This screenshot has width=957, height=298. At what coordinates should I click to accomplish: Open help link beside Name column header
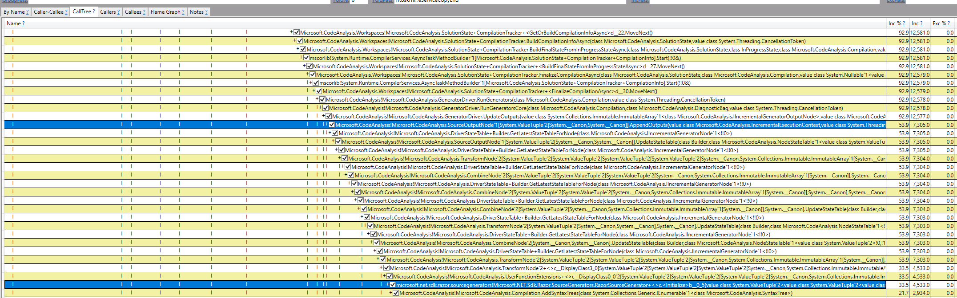pos(24,24)
